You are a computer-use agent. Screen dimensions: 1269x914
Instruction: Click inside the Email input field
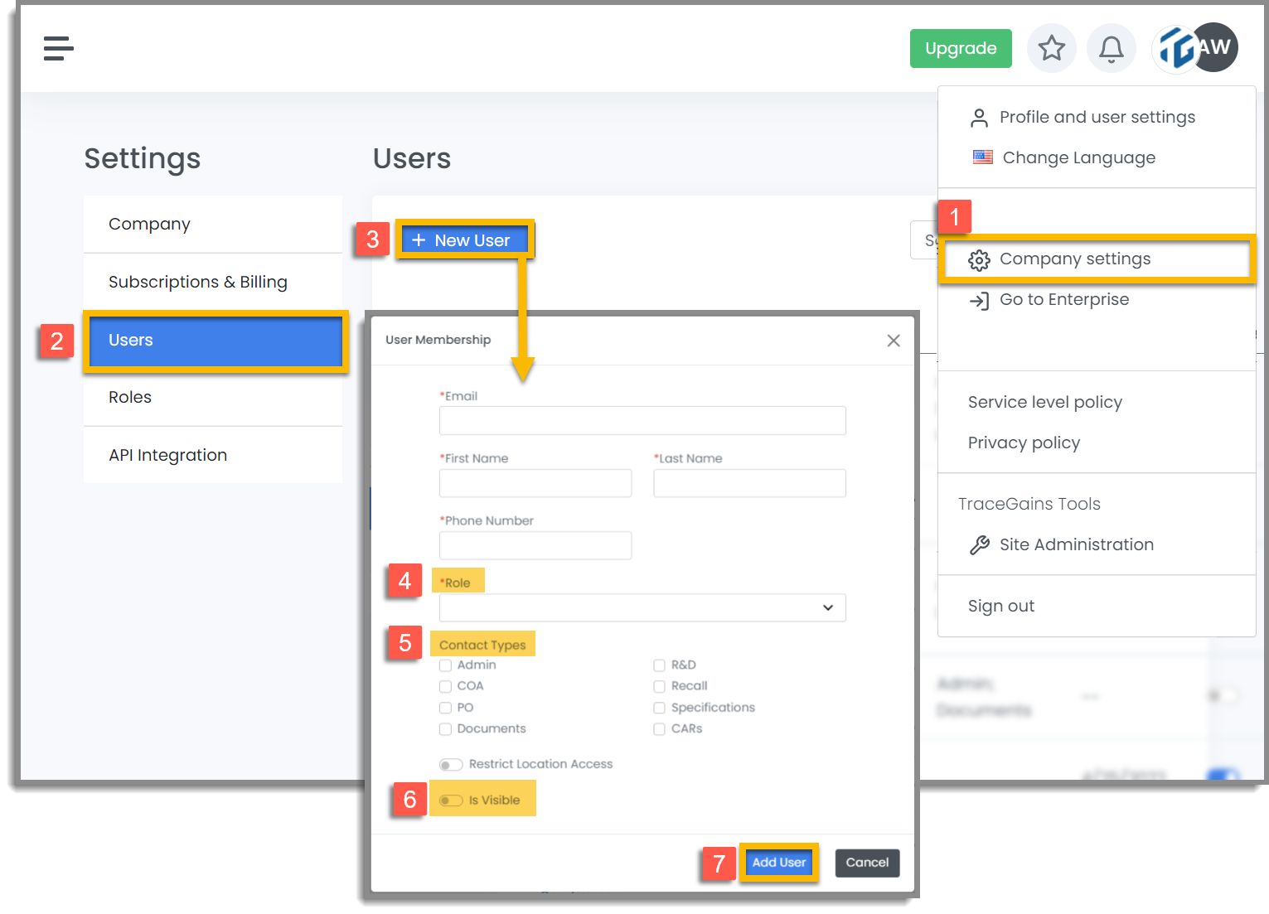pyautogui.click(x=642, y=420)
